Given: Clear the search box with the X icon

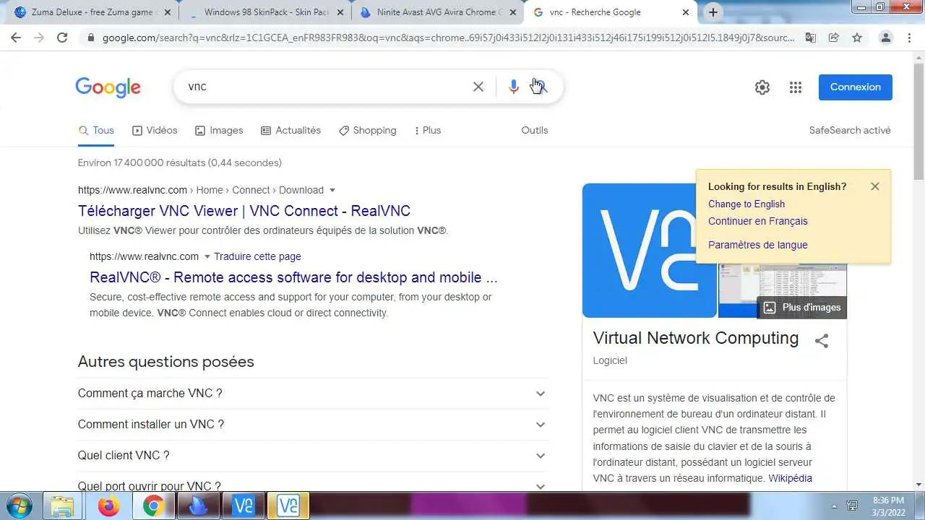Looking at the screenshot, I should click(478, 87).
